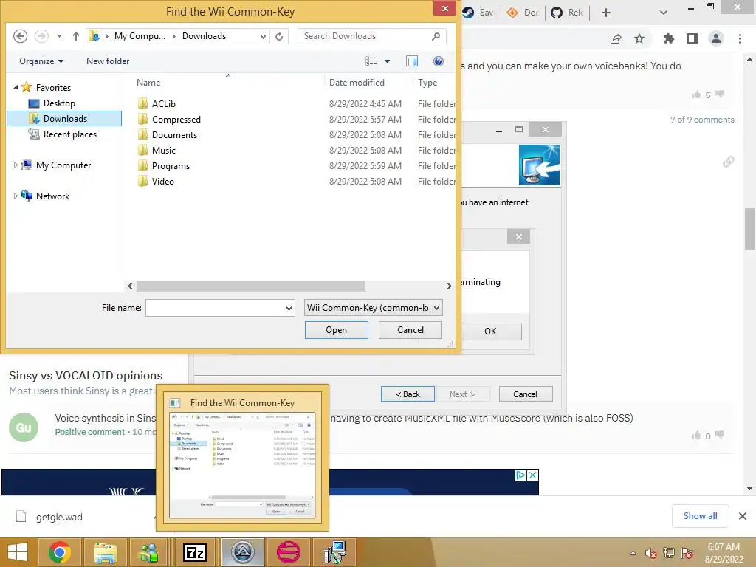Select the Programs folder
756x567 pixels.
tap(171, 166)
